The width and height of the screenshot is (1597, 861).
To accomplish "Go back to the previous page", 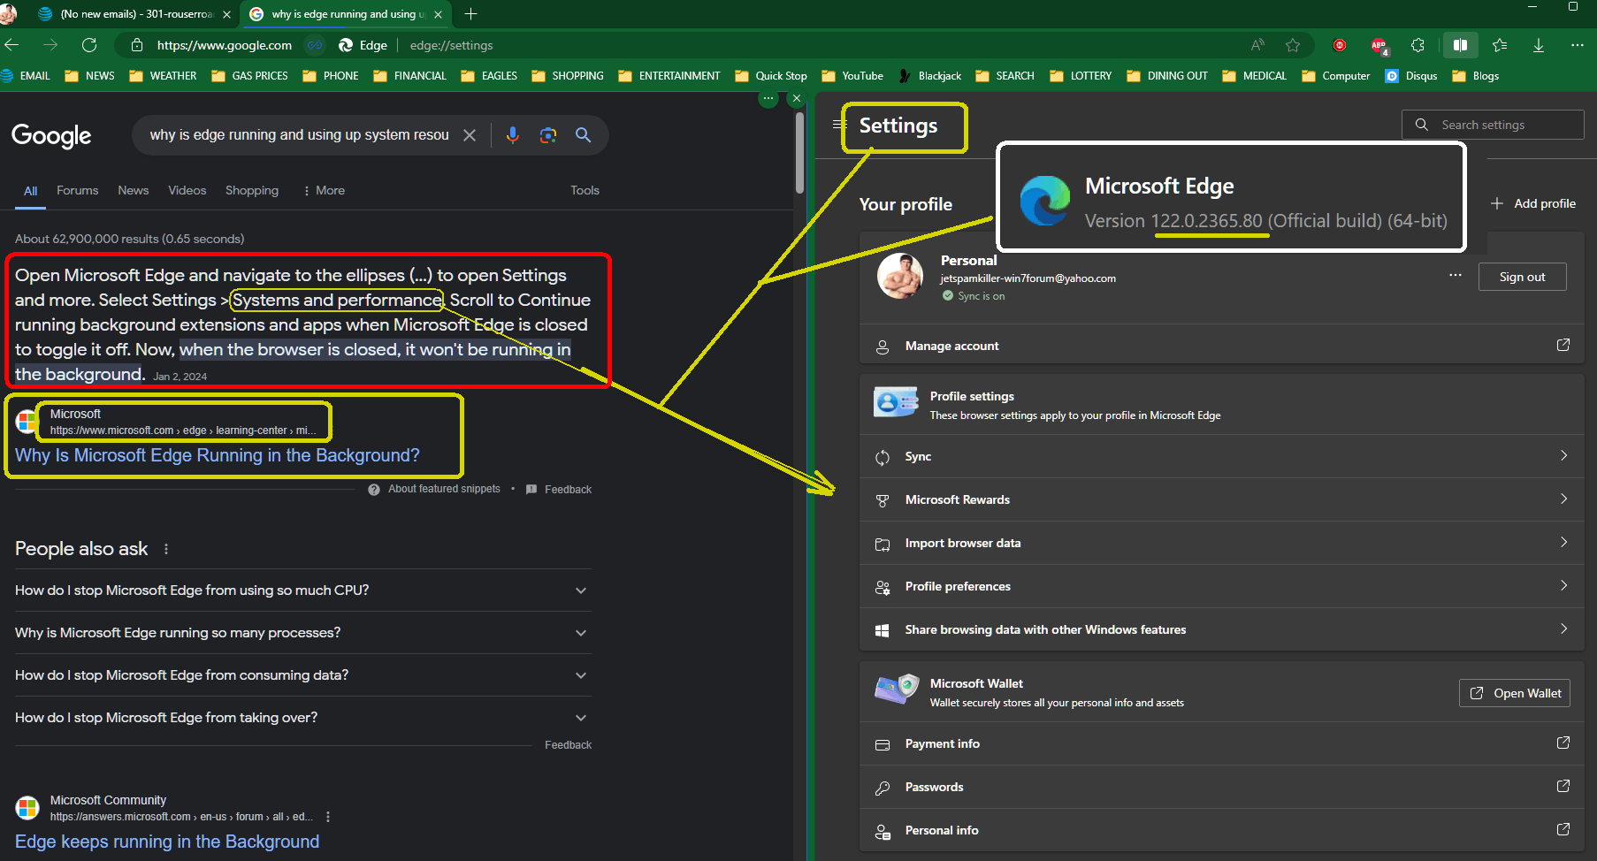I will 11,45.
